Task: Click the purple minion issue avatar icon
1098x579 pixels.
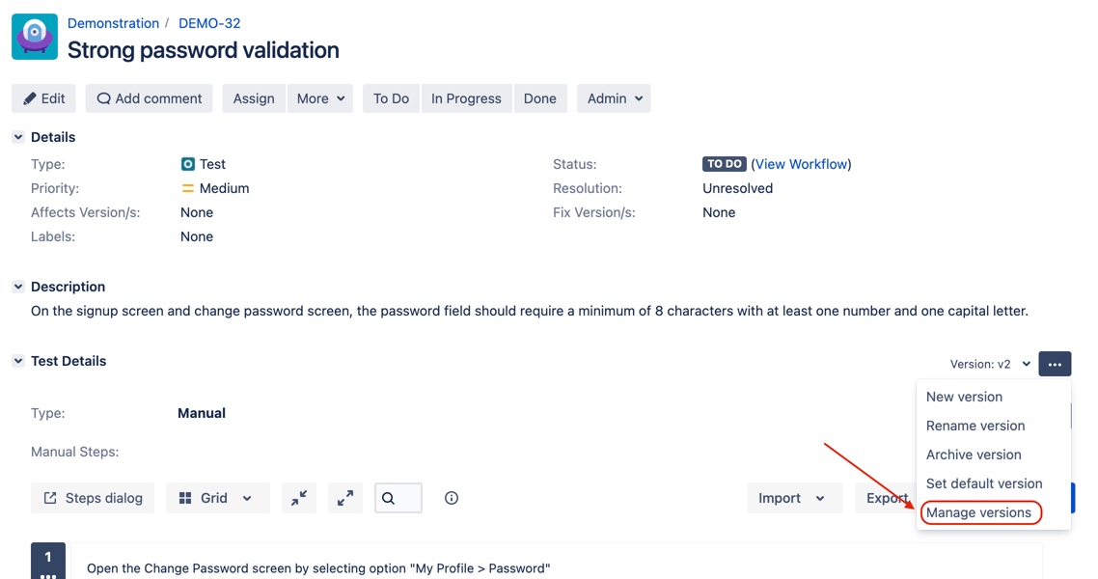Action: tap(34, 37)
